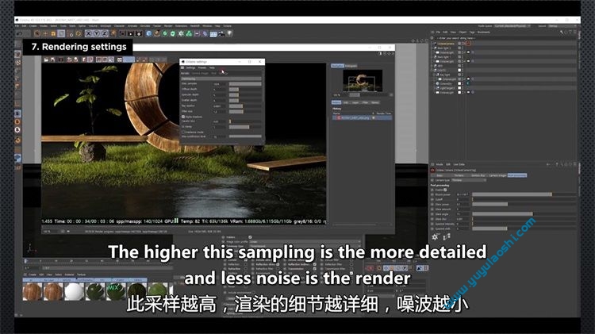The width and height of the screenshot is (595, 334).
Task: Open the File menu in main menu bar
Action: click(x=17, y=26)
